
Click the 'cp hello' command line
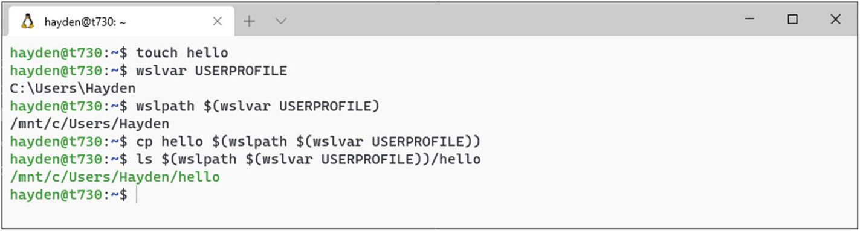tap(308, 142)
